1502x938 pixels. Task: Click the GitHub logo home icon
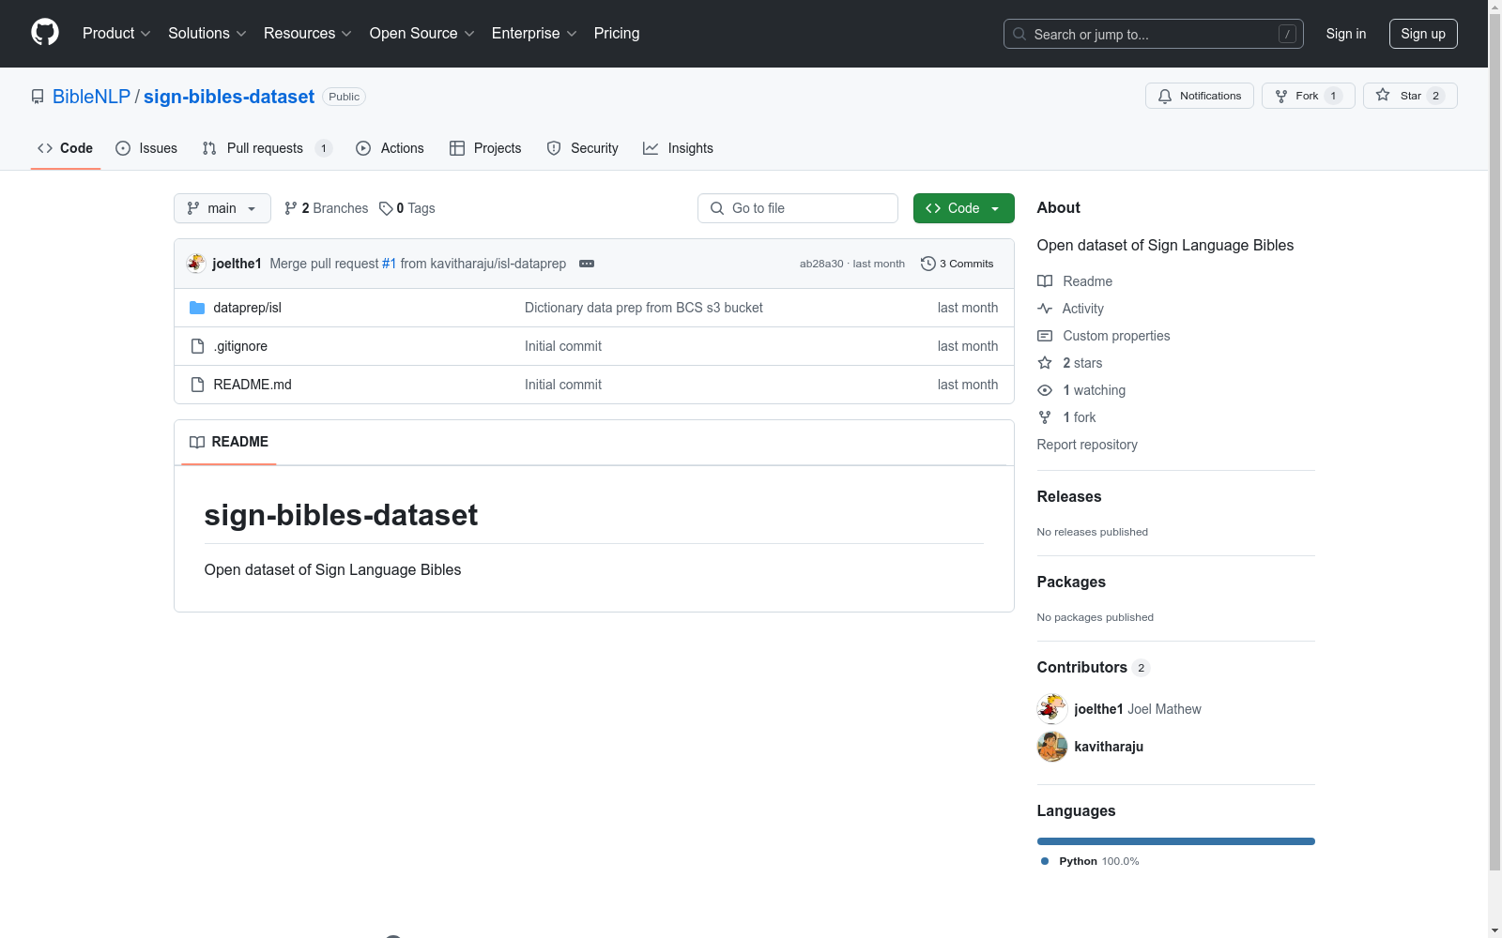(45, 33)
